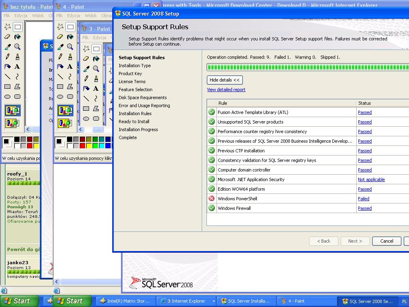Pick the red swatch in 4 - Paint palette

click(82, 146)
